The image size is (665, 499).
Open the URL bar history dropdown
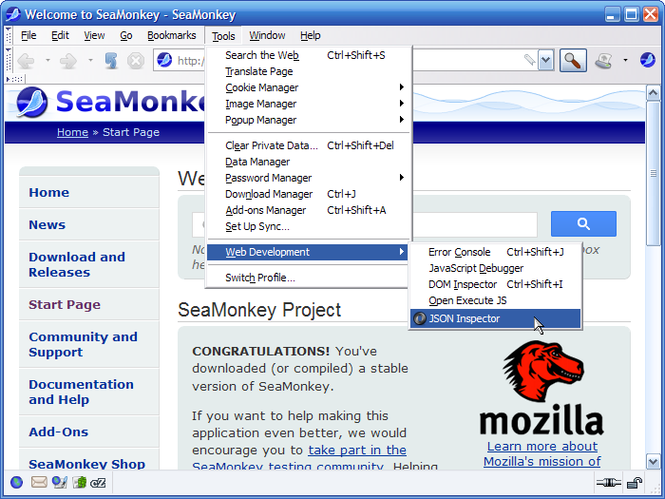546,60
